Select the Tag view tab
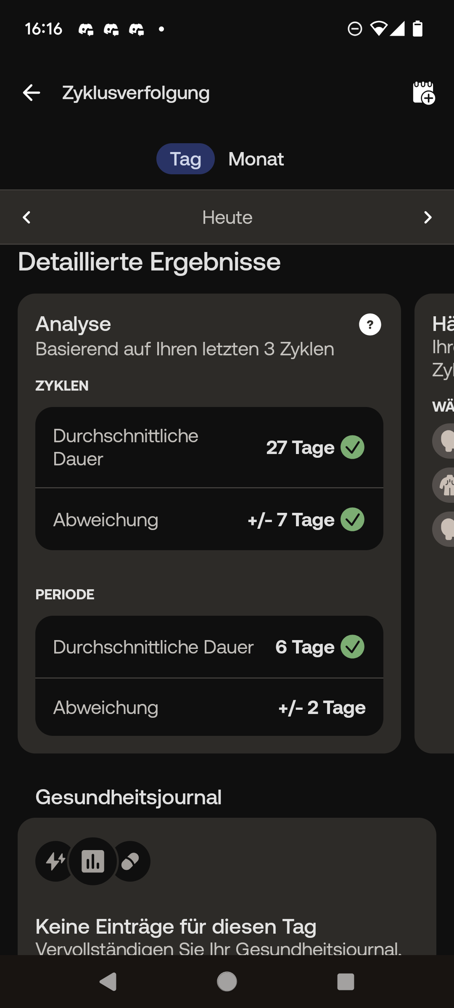 pyautogui.click(x=185, y=159)
